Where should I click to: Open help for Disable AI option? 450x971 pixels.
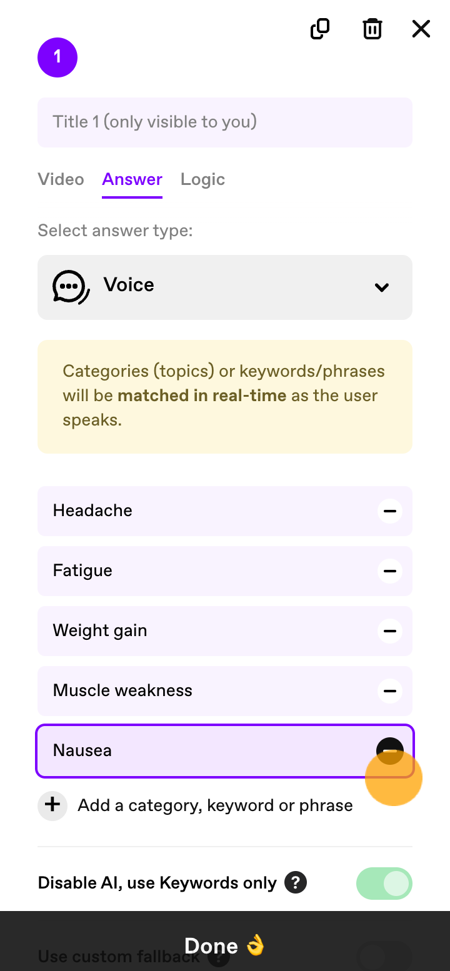point(296,883)
